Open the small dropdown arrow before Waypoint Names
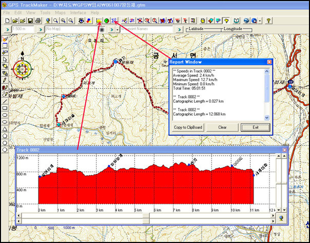Viewport: 310px width, 243px height. (118, 30)
